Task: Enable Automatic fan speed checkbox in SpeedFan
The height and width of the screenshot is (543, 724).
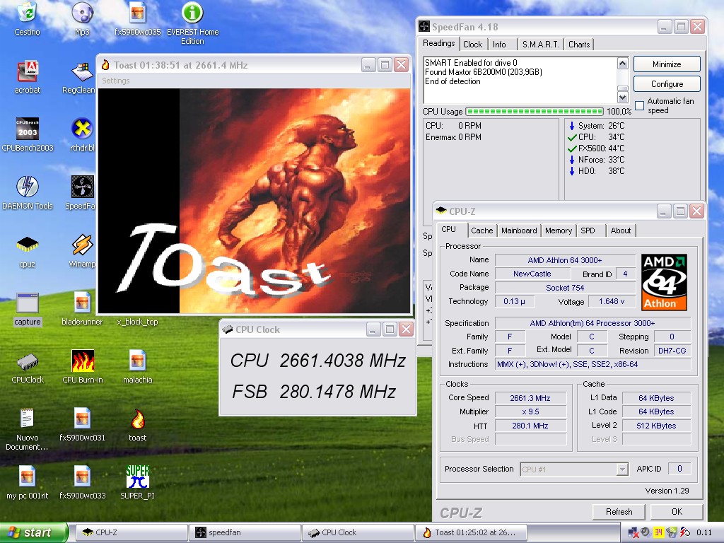Action: 639,106
